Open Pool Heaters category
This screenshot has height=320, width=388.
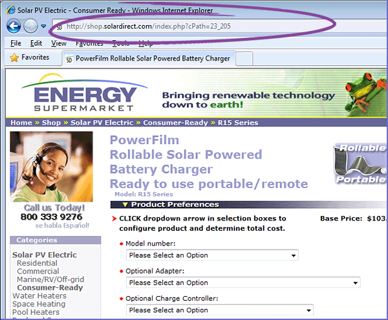pos(36,312)
